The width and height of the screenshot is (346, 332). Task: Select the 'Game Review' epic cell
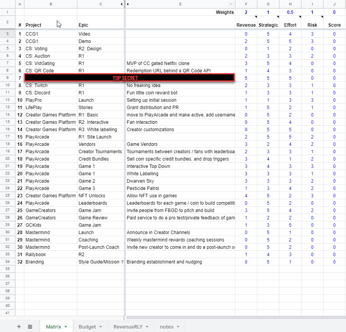coord(101,218)
